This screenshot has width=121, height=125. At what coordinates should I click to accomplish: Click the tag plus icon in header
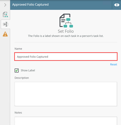117,5
